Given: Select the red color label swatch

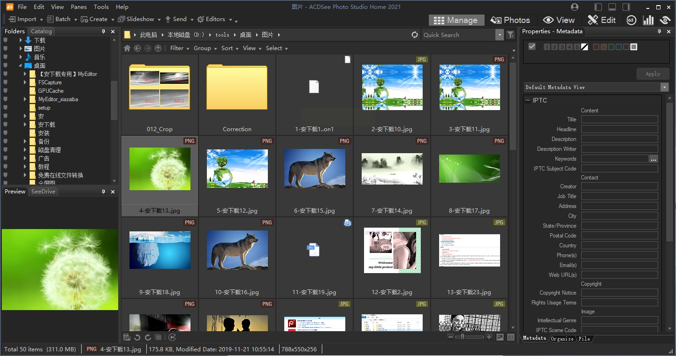Looking at the screenshot, I should click(x=596, y=47).
